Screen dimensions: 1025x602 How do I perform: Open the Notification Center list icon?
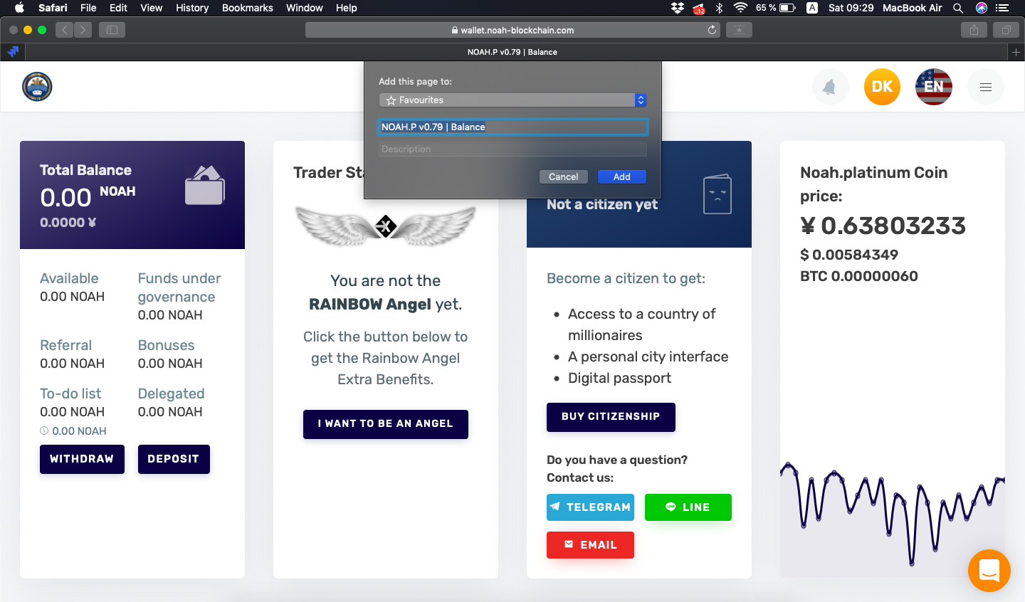click(1003, 8)
